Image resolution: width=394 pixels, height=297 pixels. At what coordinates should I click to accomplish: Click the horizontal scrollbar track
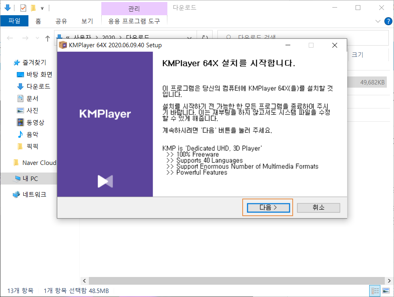pyautogui.click(x=237, y=281)
